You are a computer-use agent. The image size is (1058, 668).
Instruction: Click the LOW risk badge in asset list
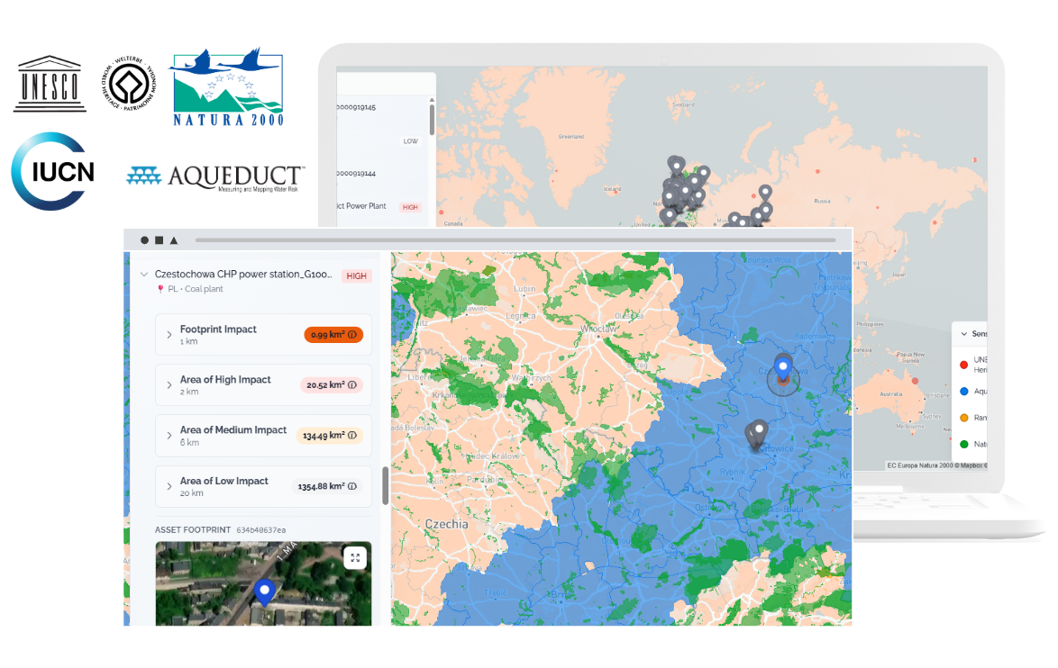(x=410, y=141)
